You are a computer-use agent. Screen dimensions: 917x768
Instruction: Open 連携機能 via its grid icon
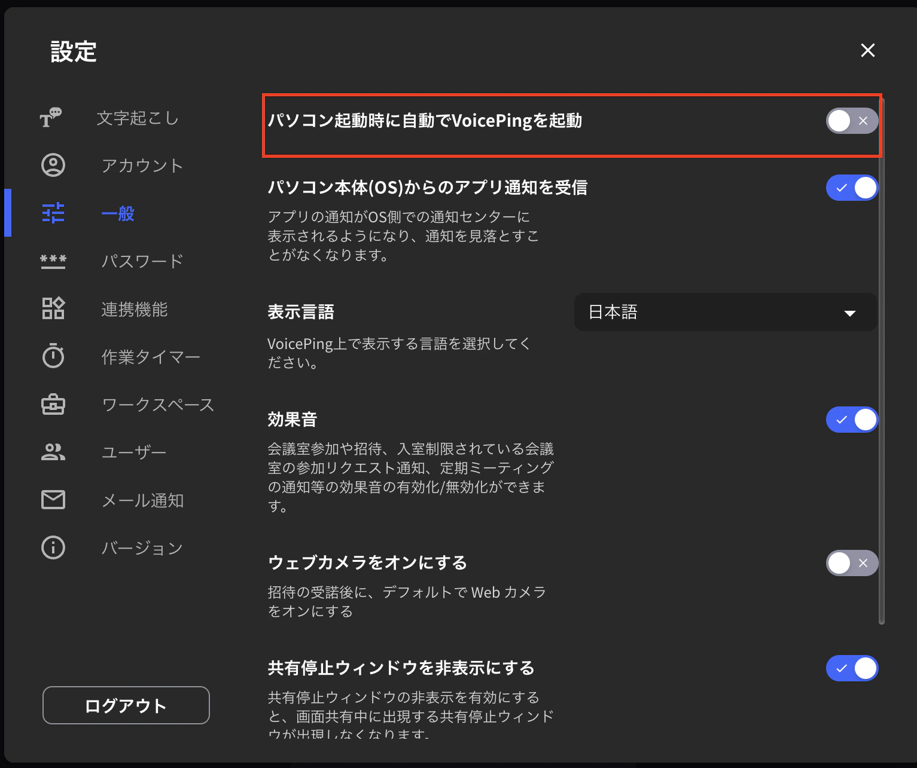(53, 308)
